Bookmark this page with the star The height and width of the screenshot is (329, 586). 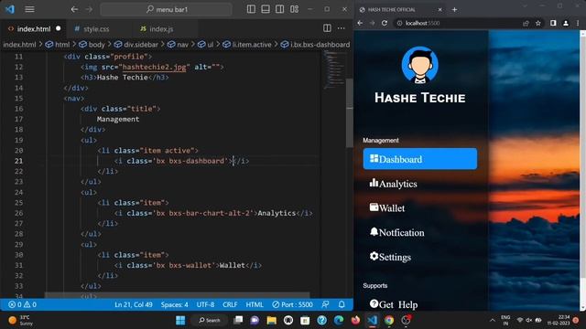click(538, 23)
